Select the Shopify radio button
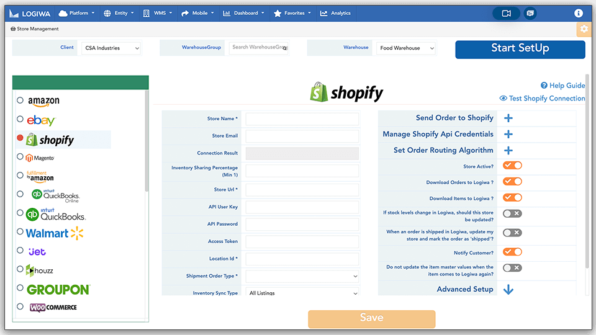Viewport: 596px width, 335px height. tap(20, 138)
